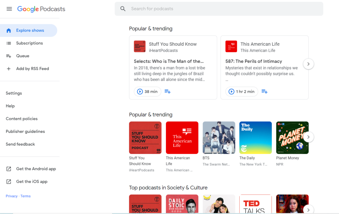Open Settings from sidebar
This screenshot has width=339, height=214.
[14, 93]
